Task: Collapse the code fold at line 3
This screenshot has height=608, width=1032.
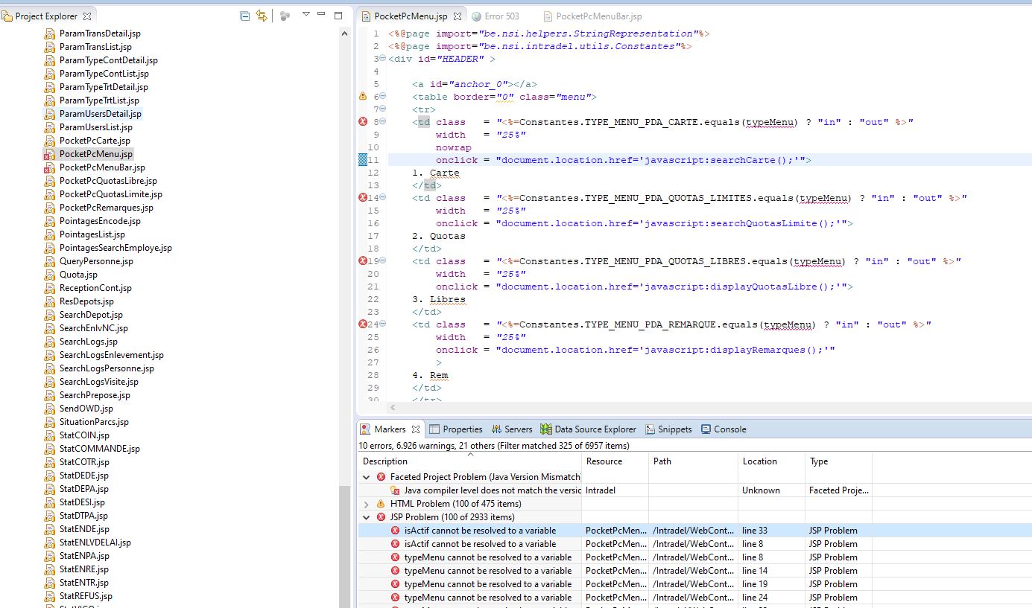Action: click(382, 58)
